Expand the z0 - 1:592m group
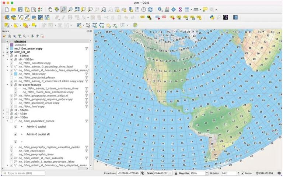The image size is (283, 177). pos(7,59)
